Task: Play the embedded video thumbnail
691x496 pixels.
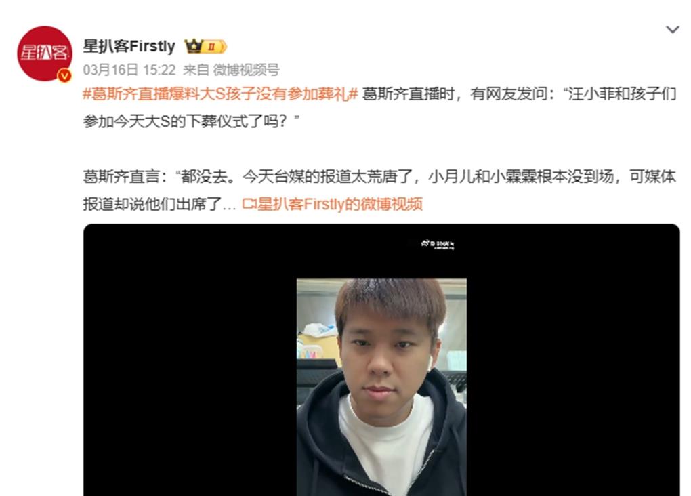Action: coord(381,387)
